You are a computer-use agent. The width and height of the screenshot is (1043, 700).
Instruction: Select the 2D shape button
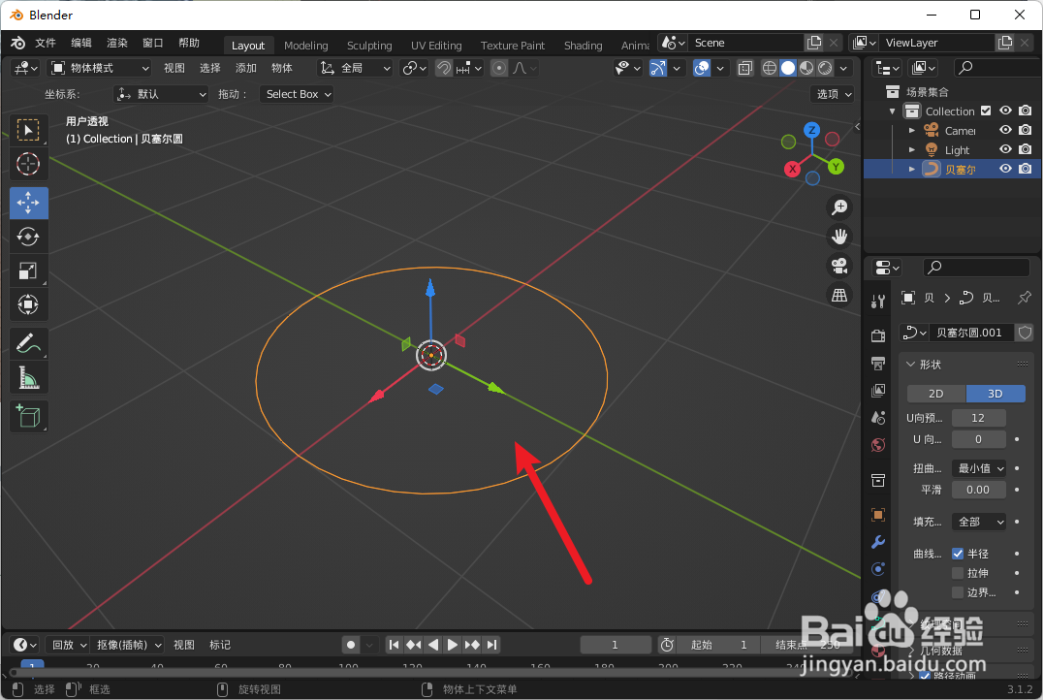[x=936, y=394]
